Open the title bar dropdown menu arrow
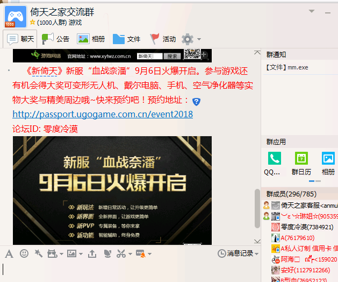The width and height of the screenshot is (338, 282). click(x=312, y=11)
